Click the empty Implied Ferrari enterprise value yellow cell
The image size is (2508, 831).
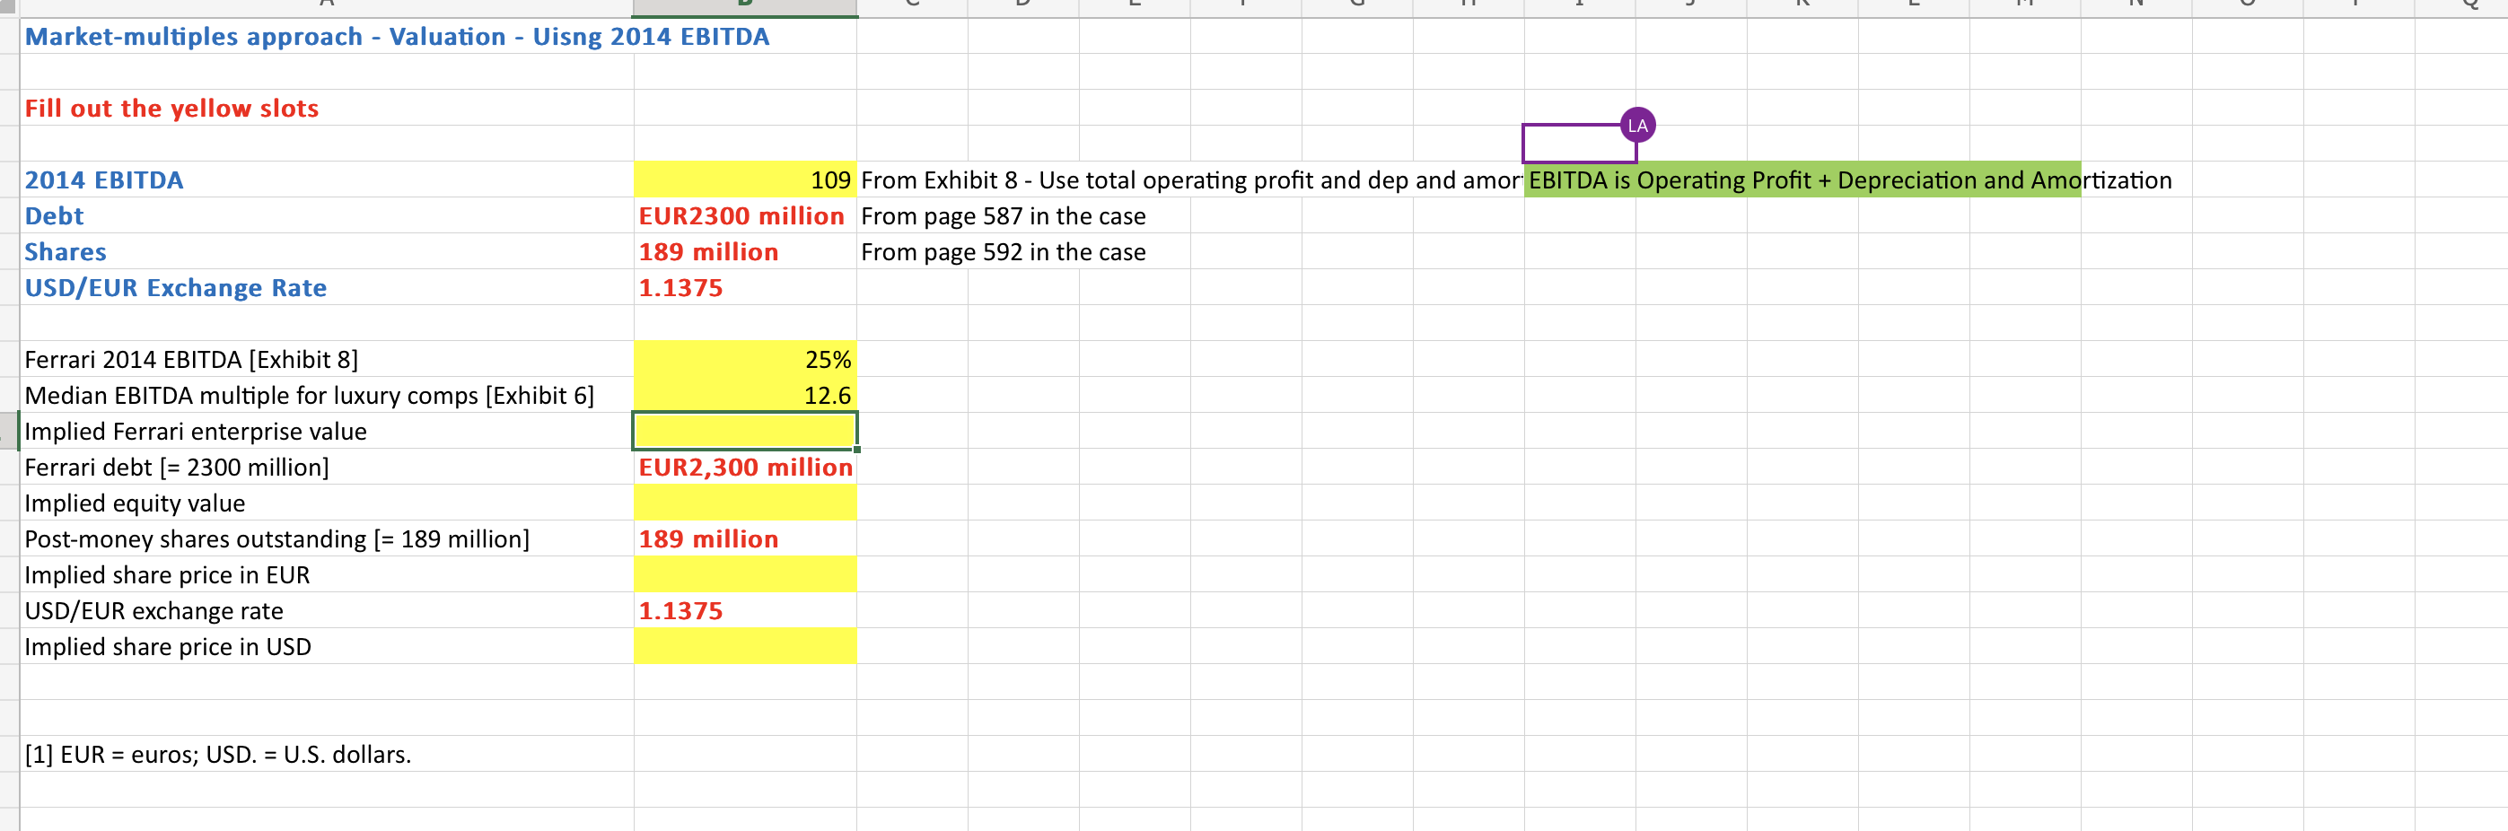tap(745, 430)
